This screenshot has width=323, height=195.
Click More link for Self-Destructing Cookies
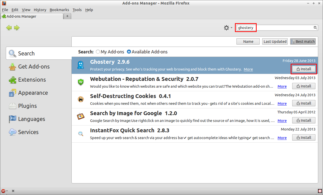coord(282,104)
